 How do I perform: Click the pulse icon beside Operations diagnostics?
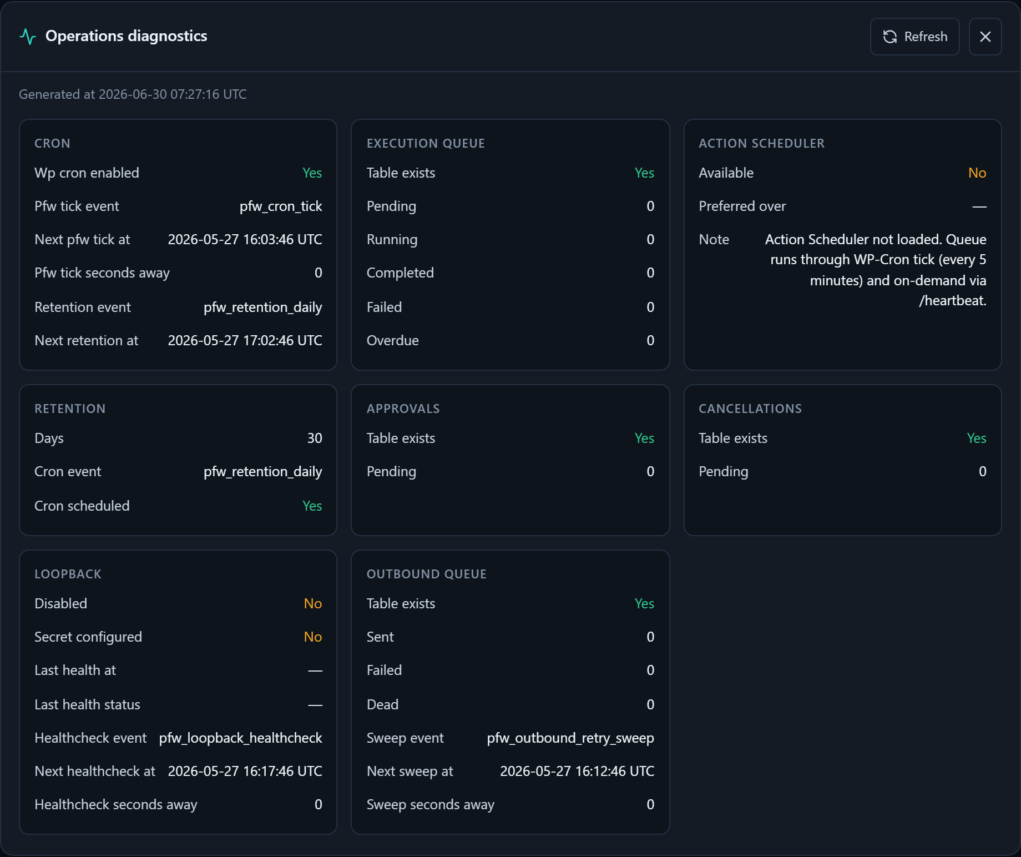point(28,37)
